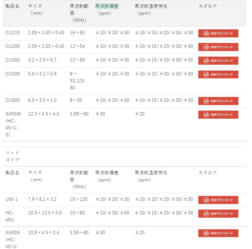Click the frequency range 16~60
Image resolution: width=252 pixels, height=249 pixels.
click(77, 33)
